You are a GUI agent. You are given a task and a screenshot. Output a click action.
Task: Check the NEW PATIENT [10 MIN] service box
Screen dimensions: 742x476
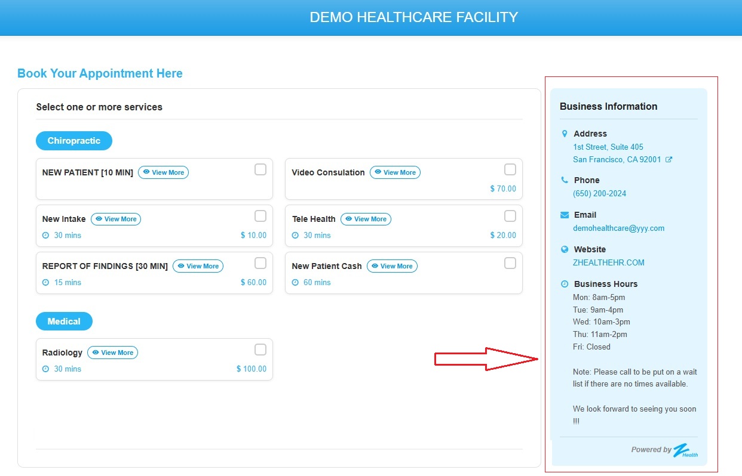click(260, 169)
